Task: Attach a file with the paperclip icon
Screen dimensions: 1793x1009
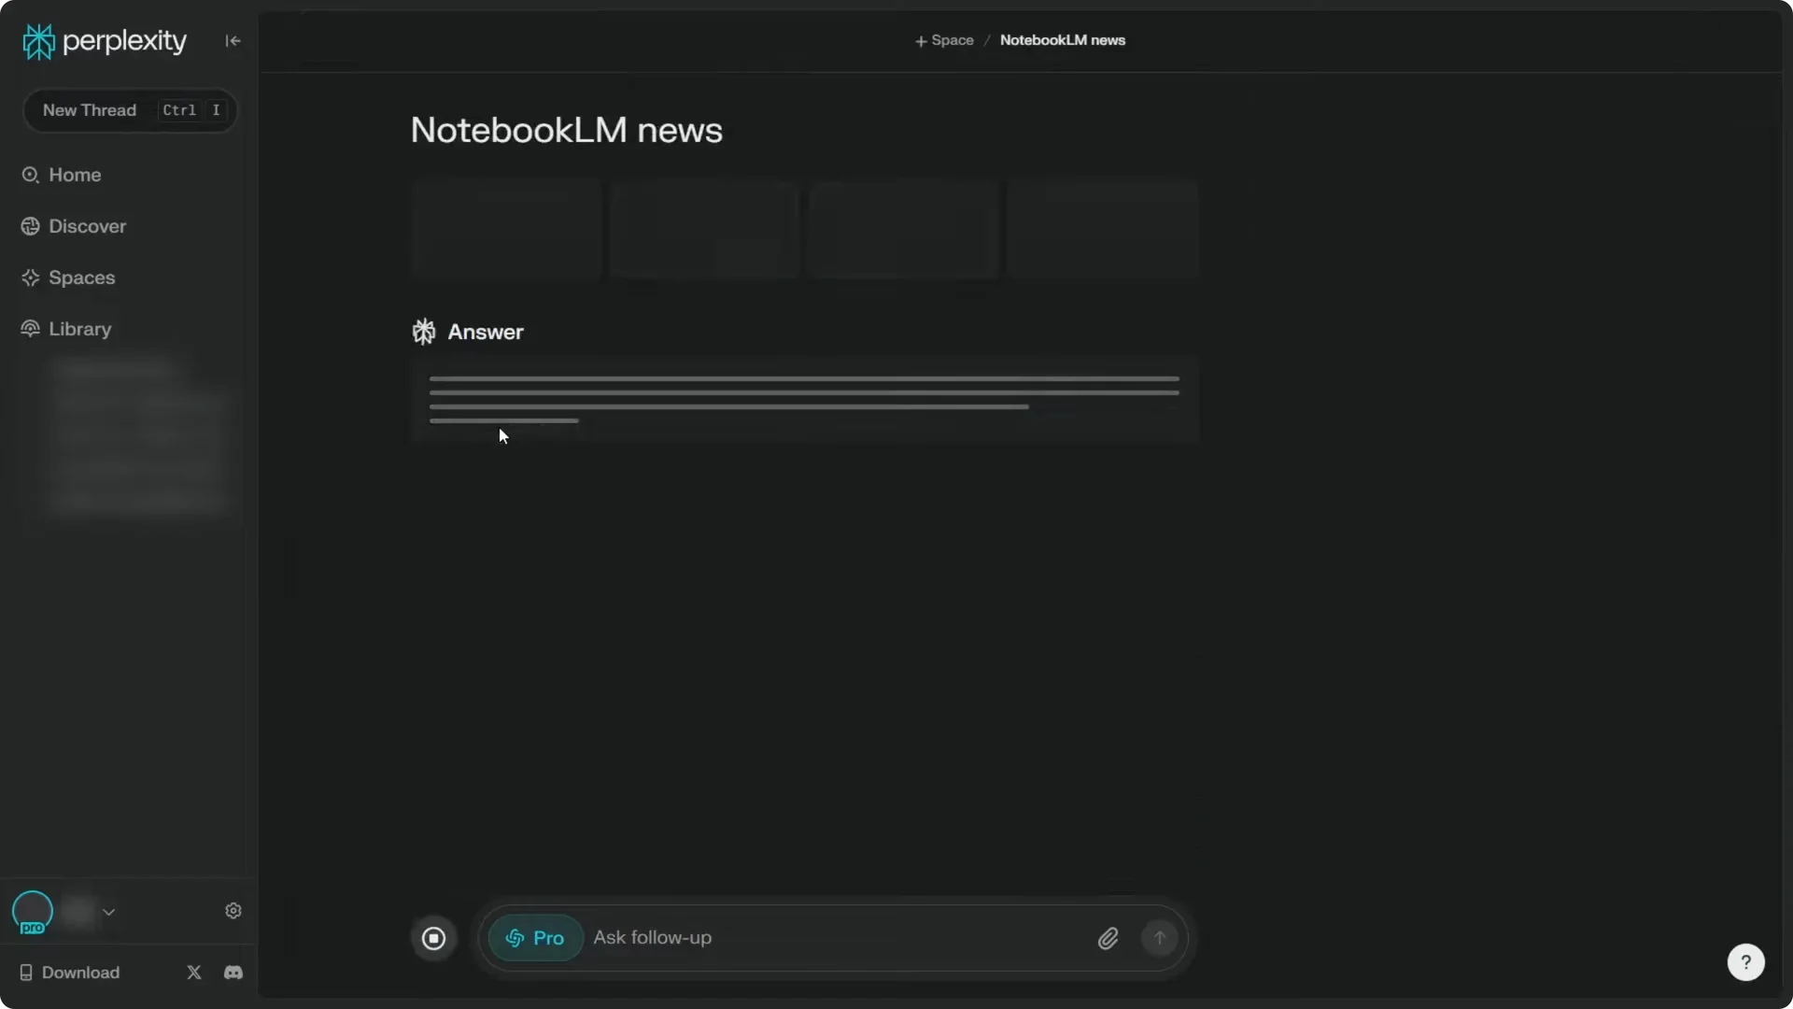Action: [1108, 937]
